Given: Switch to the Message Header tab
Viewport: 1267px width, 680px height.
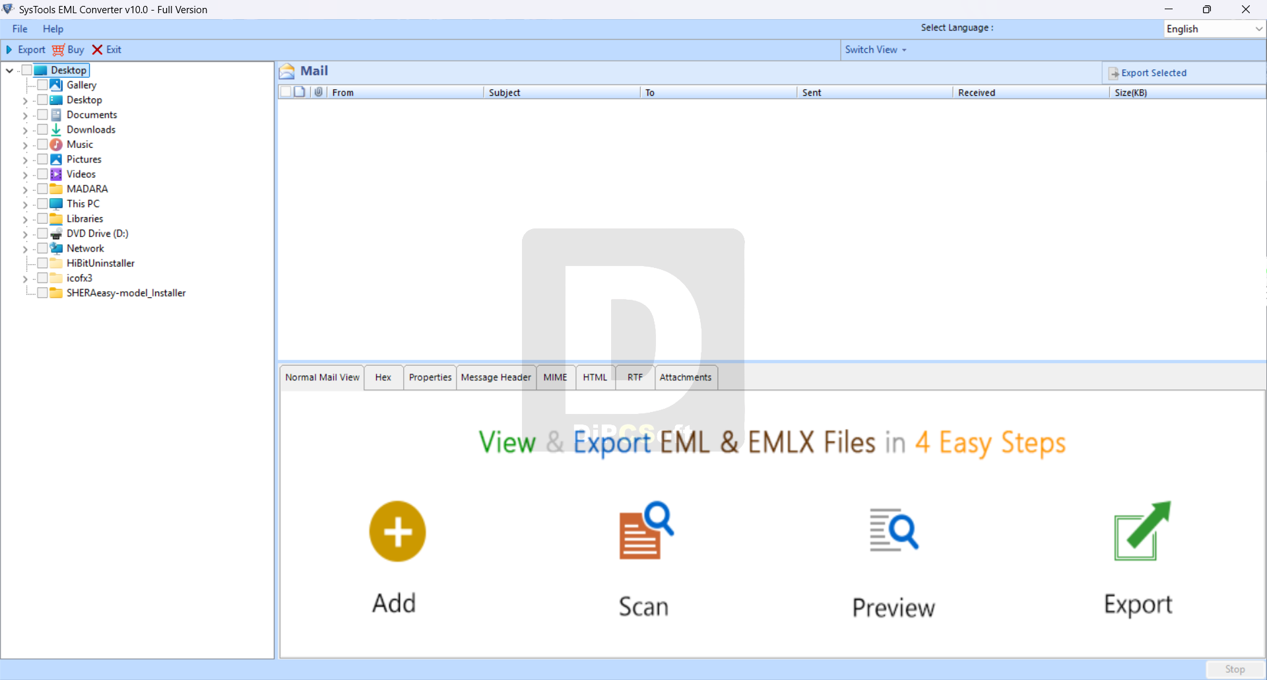Looking at the screenshot, I should 496,378.
